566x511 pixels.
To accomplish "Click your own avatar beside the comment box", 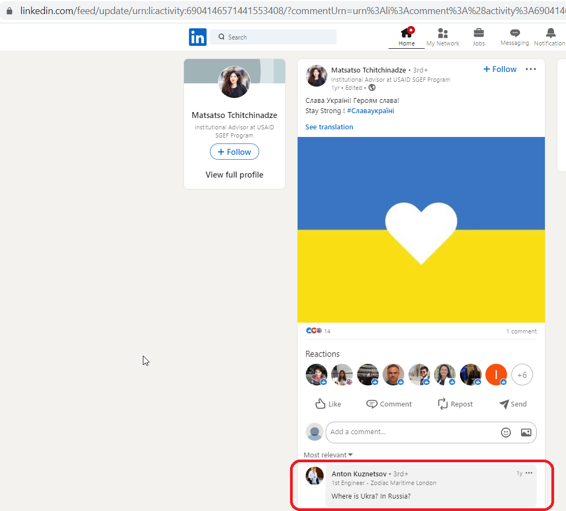I will [315, 432].
